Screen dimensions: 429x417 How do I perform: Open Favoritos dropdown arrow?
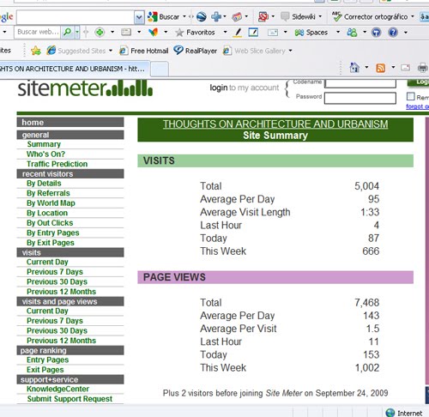point(225,32)
